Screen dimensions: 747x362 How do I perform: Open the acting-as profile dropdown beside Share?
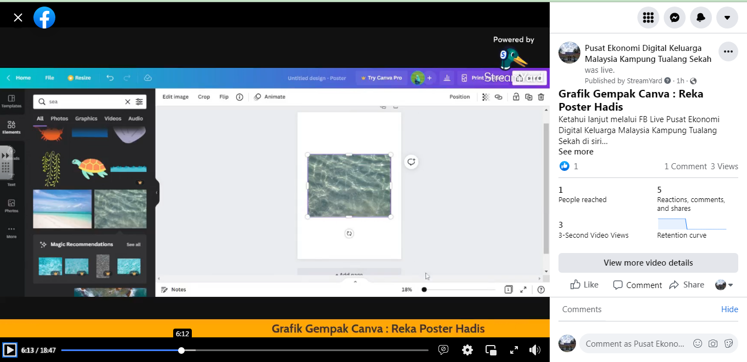pos(724,285)
